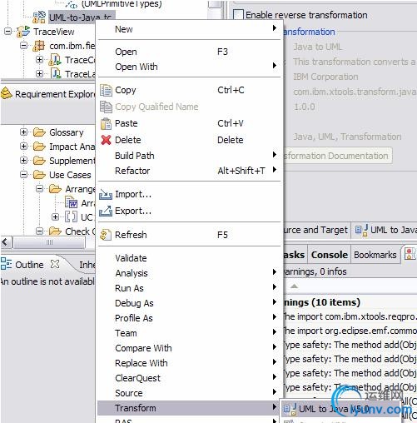Select the Use Cases tree item
The image size is (417, 423).
(x=70, y=175)
